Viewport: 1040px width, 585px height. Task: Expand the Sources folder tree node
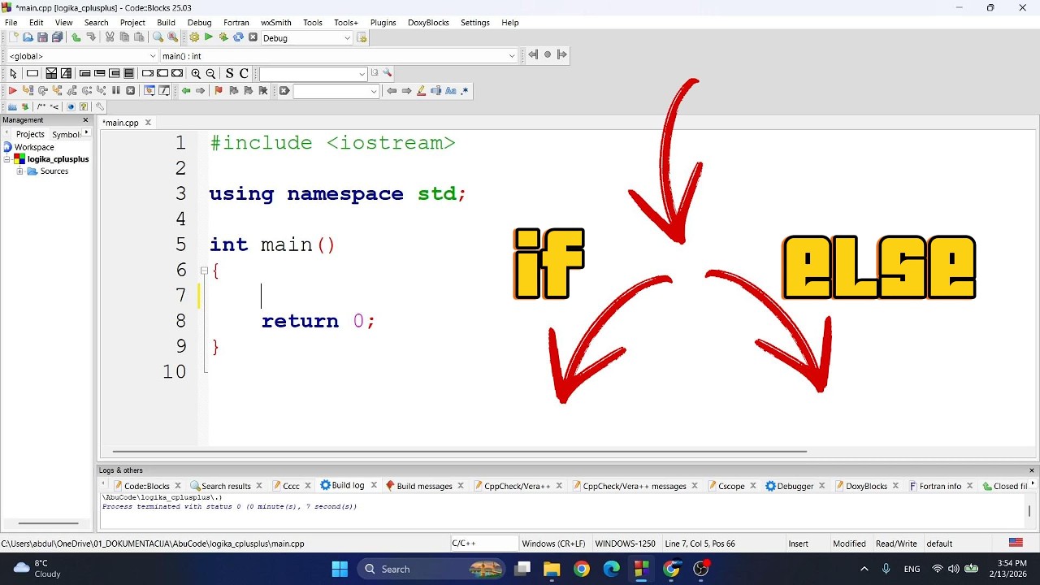19,171
